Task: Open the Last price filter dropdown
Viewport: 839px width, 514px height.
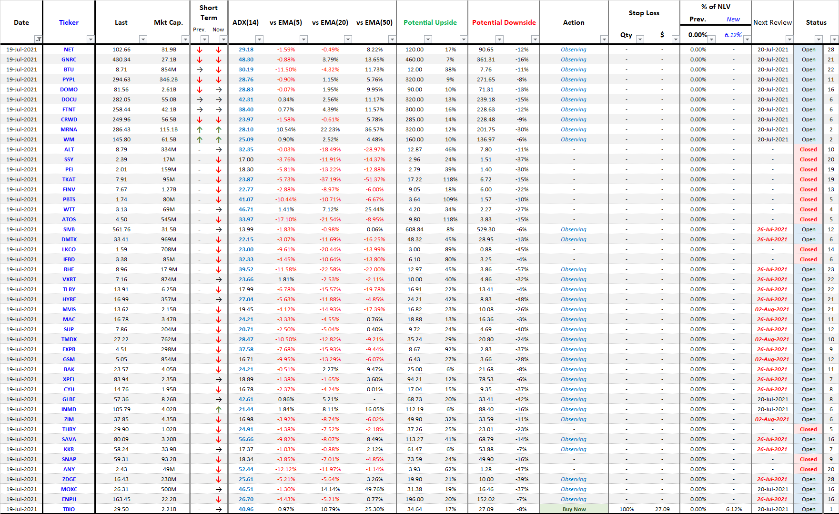Action: click(143, 40)
